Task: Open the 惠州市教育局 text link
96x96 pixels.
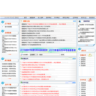Action: 8,27
